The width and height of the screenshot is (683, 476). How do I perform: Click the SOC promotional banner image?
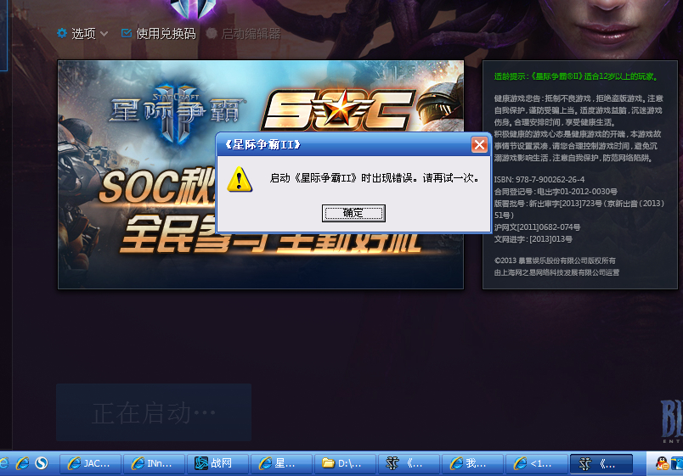pos(261,175)
